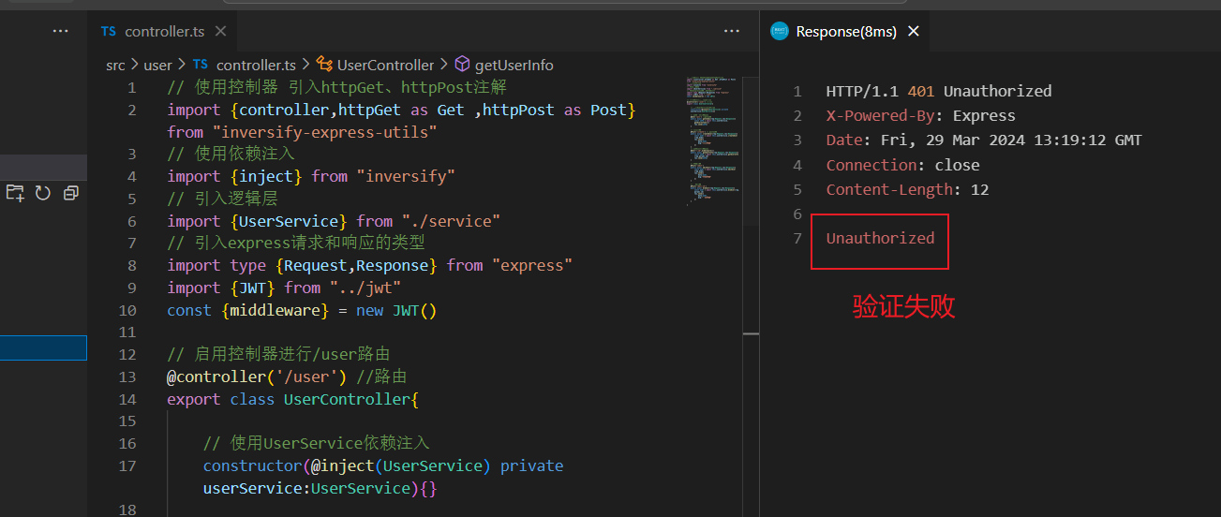Open the editor group's three-dot more actions menu
Viewport: 1221px width, 517px height.
pos(732,31)
